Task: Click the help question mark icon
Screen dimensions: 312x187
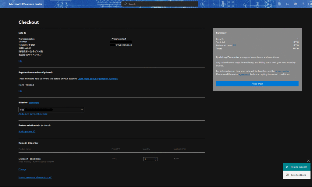Action: pyautogui.click(x=303, y=4)
